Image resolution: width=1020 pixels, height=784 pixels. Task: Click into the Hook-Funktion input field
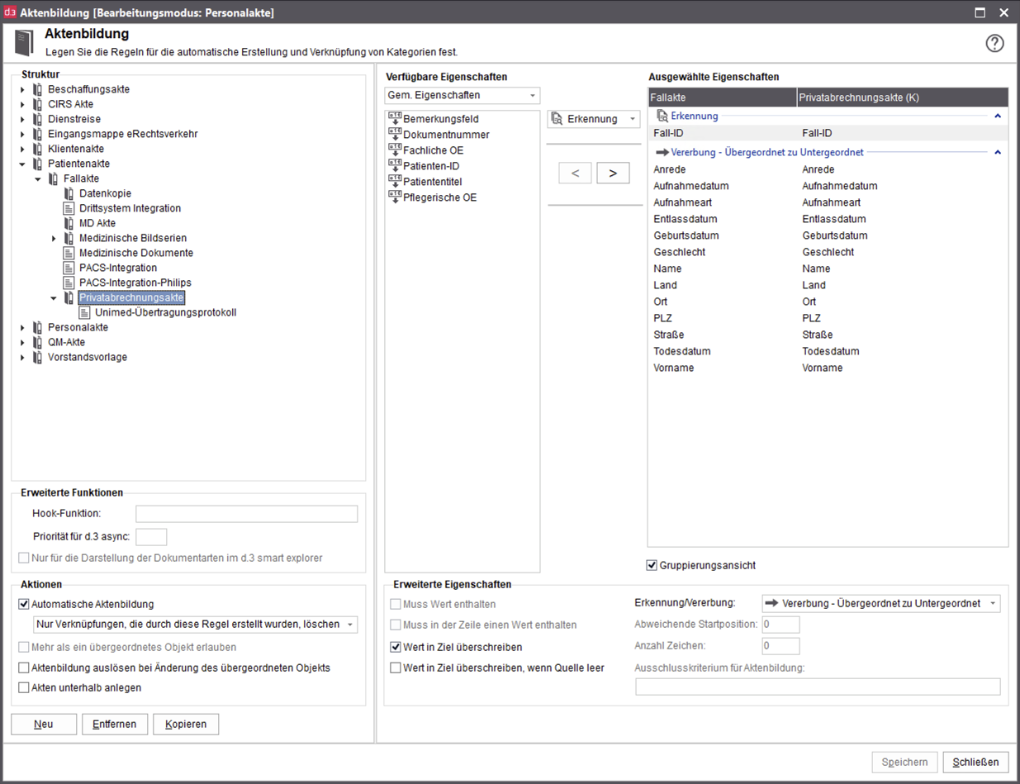pos(246,513)
